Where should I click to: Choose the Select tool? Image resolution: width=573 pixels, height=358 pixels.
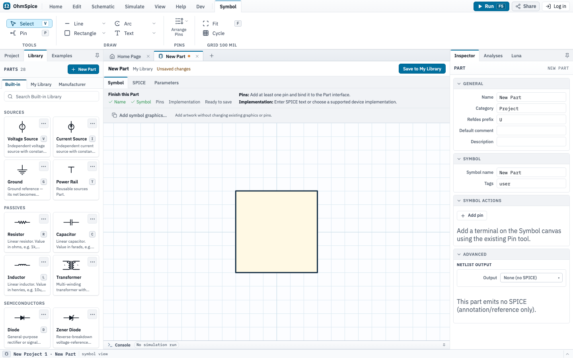point(29,24)
